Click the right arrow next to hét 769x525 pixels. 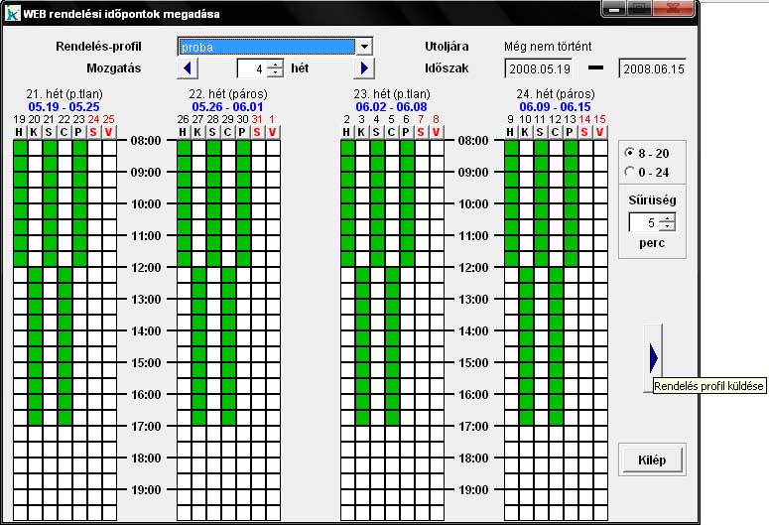[x=365, y=68]
